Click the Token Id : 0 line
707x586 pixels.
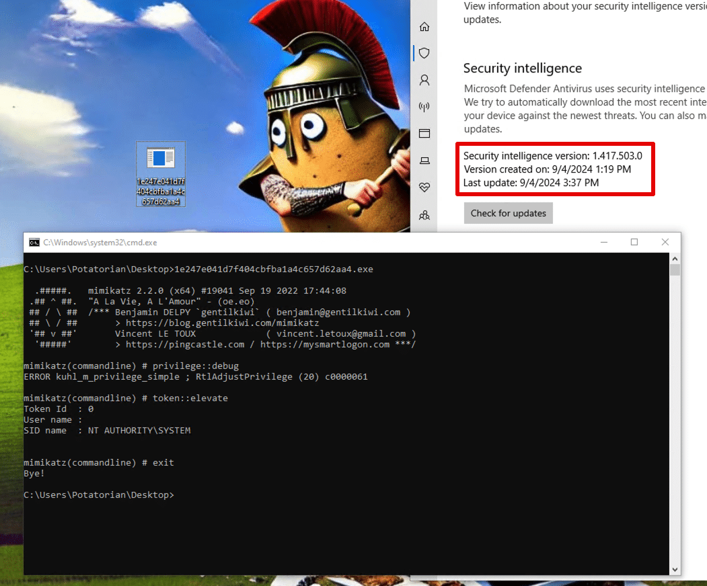[x=59, y=409]
